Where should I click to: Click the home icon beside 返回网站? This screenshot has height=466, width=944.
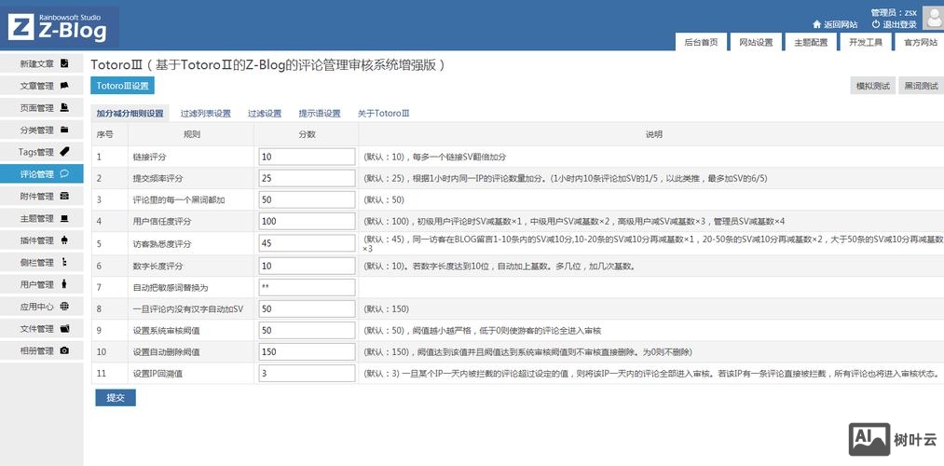[x=816, y=24]
